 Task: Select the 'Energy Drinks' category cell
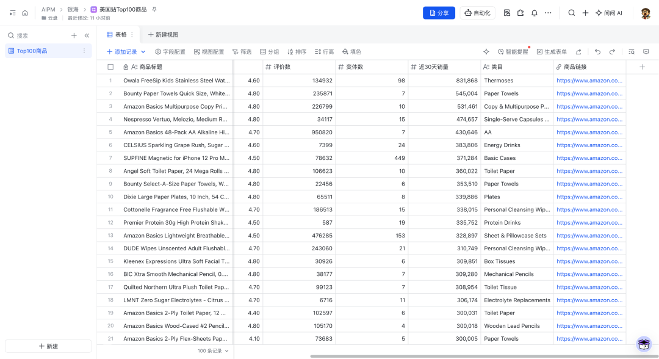pos(517,145)
